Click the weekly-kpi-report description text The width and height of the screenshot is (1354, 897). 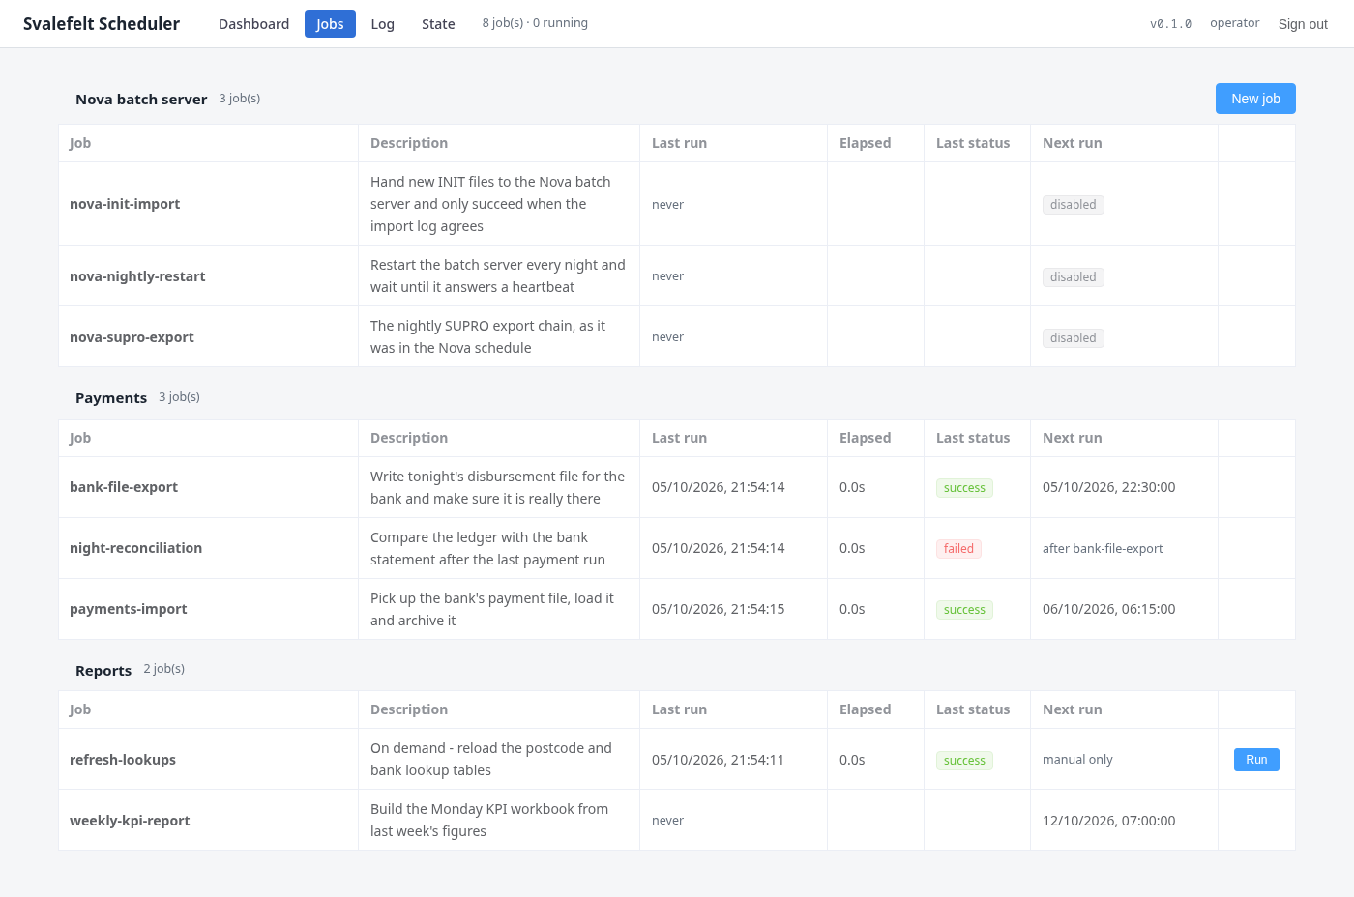click(x=489, y=821)
